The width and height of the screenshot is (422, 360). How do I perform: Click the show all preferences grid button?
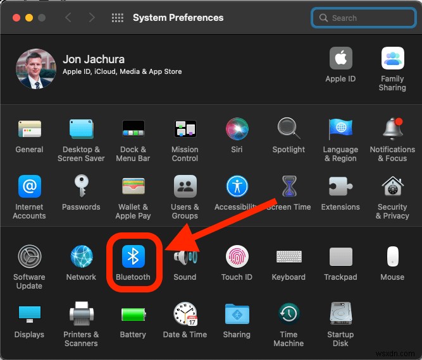(118, 18)
